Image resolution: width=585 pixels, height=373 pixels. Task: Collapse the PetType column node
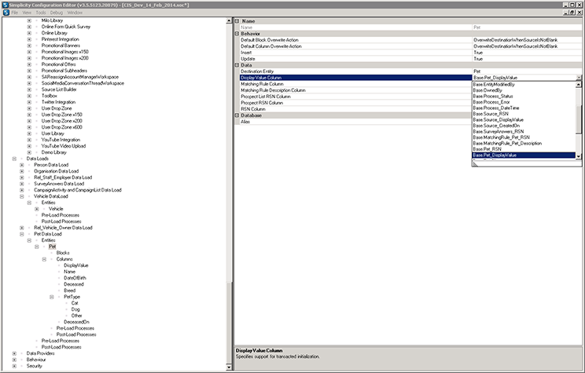51,297
